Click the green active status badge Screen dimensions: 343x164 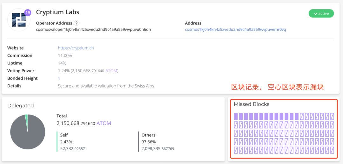[x=321, y=13]
